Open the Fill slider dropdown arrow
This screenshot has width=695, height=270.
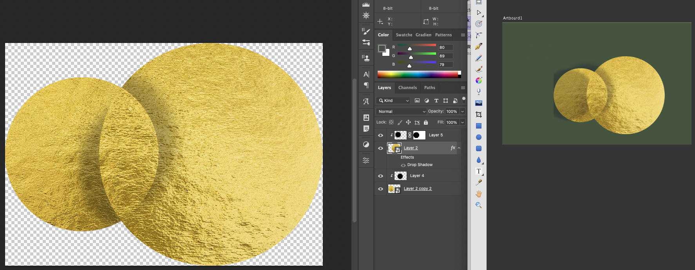tap(462, 122)
